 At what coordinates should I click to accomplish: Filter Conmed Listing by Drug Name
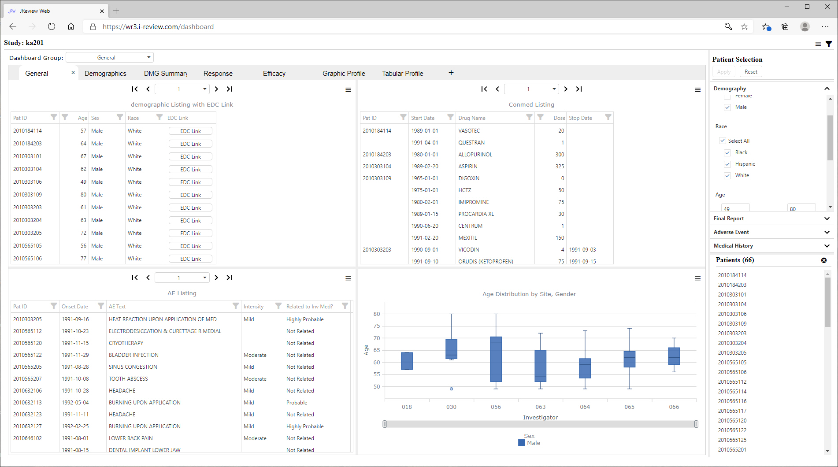(529, 117)
